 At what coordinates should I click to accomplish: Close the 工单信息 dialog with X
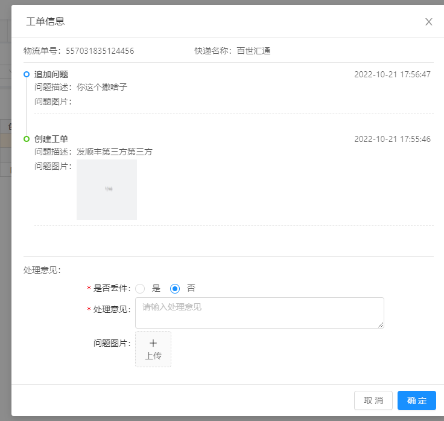tap(429, 22)
